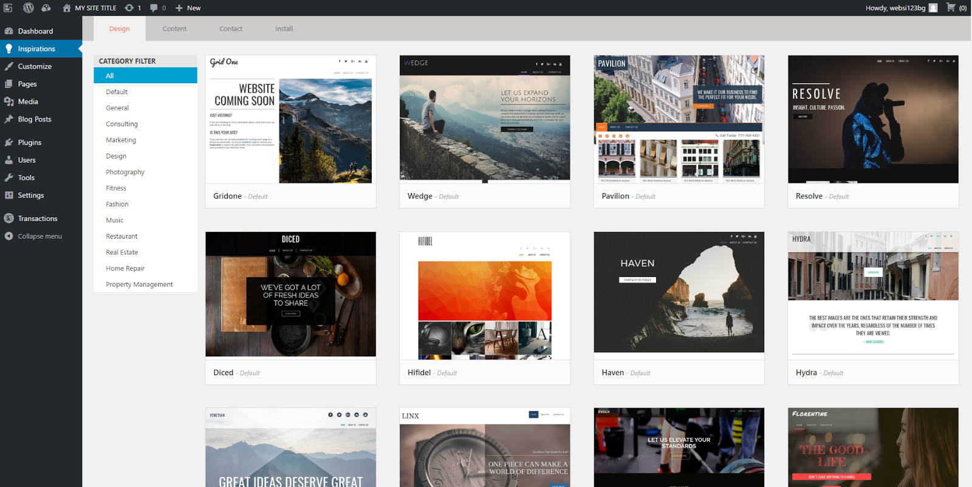Click the Blog Posts pushpin icon
The image size is (972, 487).
point(9,119)
